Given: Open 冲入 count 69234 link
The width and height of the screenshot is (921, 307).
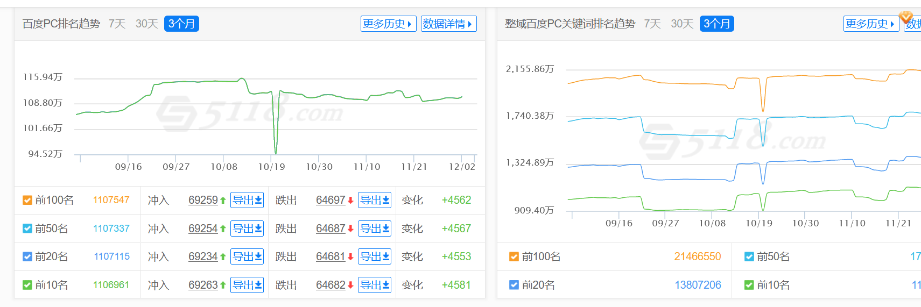Looking at the screenshot, I should [x=203, y=256].
